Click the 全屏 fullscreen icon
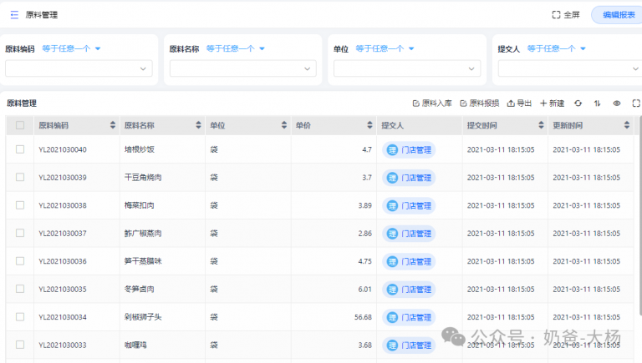 click(x=557, y=15)
